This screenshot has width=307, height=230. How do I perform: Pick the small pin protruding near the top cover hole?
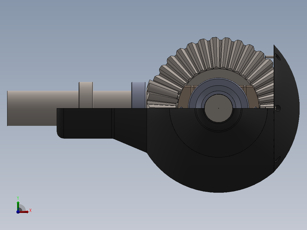[269, 57]
